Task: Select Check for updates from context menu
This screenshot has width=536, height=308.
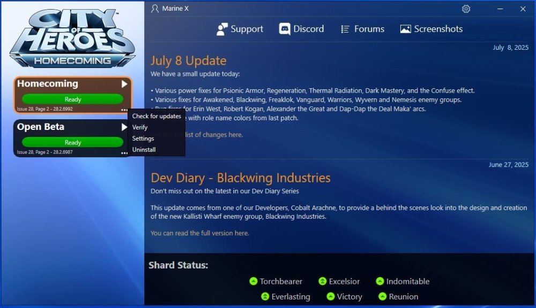Action: coord(157,116)
